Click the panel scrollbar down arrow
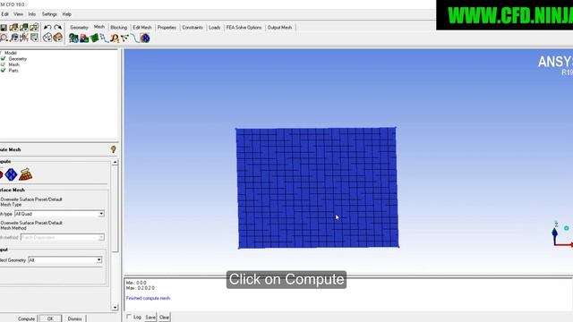 [115, 308]
